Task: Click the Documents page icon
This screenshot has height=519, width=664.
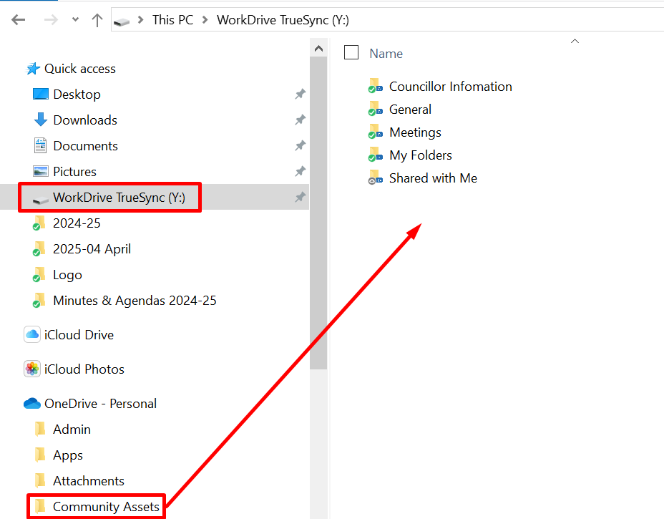Action: click(40, 146)
